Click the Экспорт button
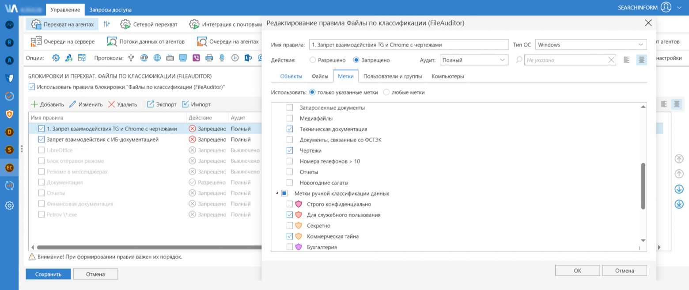 [162, 104]
